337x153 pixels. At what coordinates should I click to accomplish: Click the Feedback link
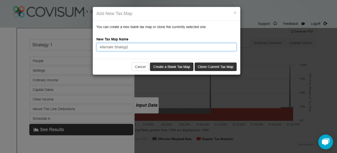click(x=290, y=24)
